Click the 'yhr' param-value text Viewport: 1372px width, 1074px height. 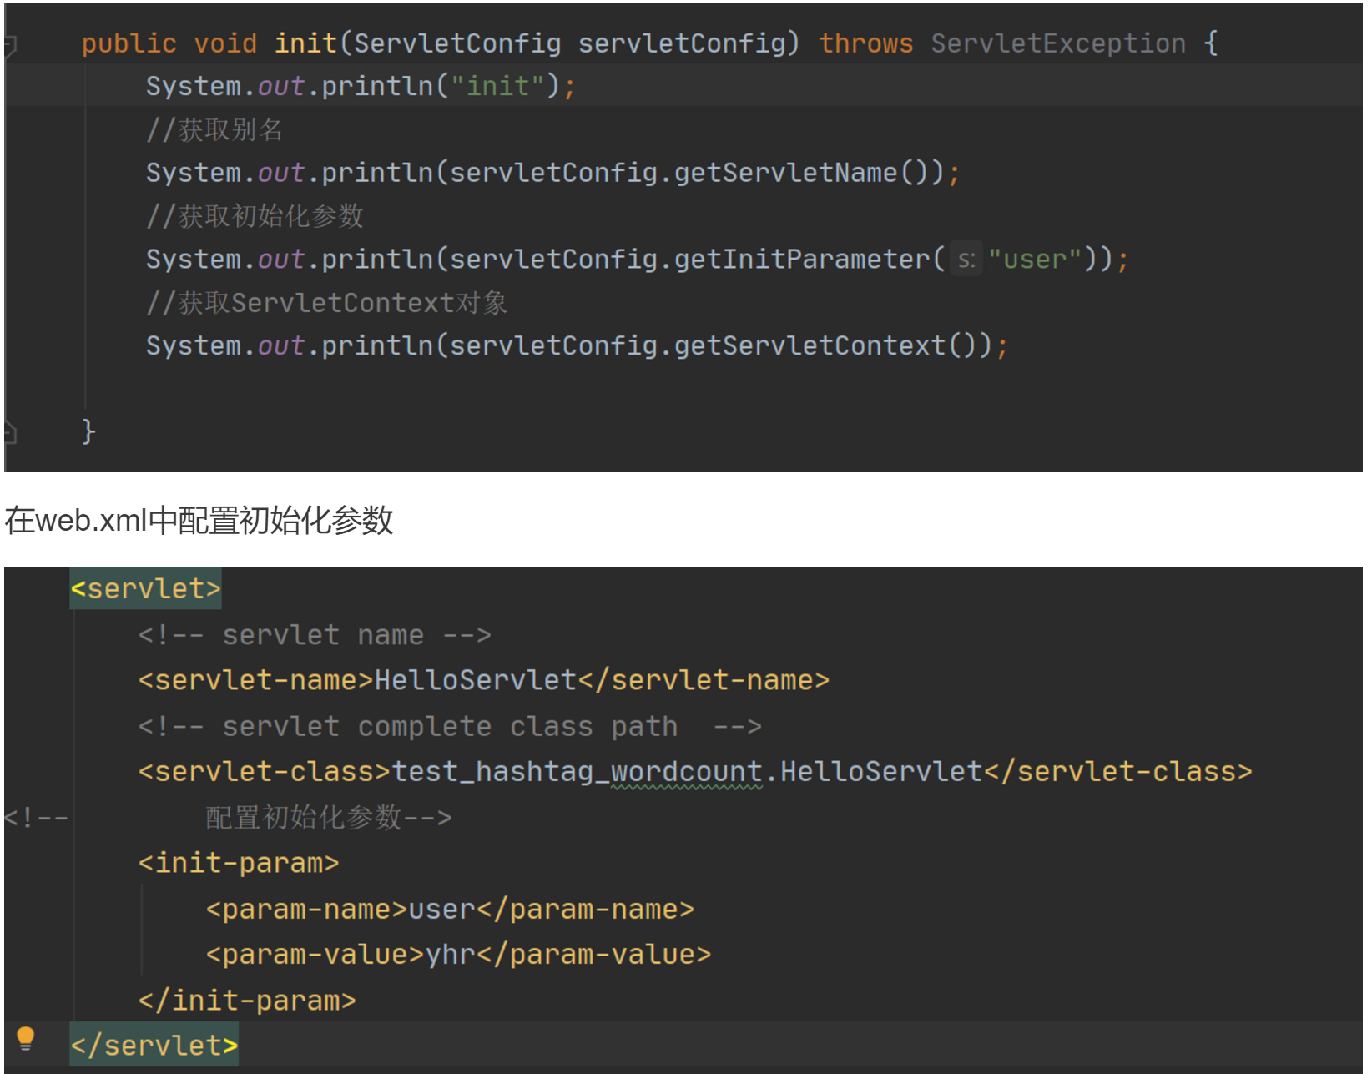[451, 955]
